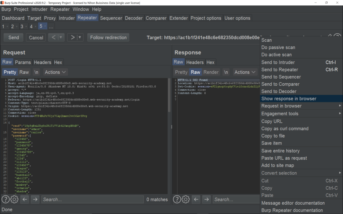Open Response Hex tab
The height and width of the screenshot is (214, 343).
pyautogui.click(x=210, y=62)
